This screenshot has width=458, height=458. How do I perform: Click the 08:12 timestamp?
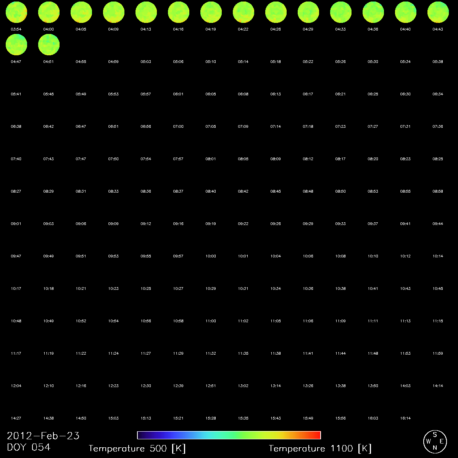click(x=308, y=159)
